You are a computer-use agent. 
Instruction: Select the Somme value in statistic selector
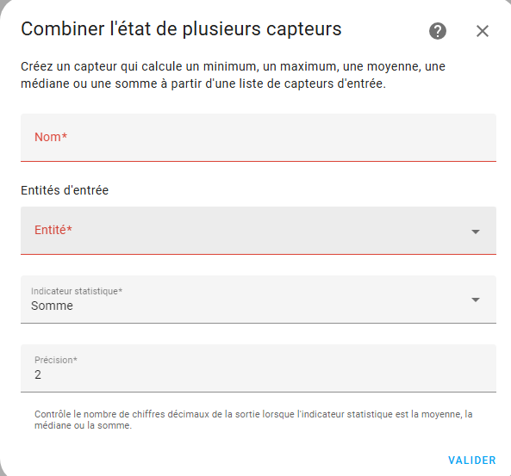click(x=53, y=306)
